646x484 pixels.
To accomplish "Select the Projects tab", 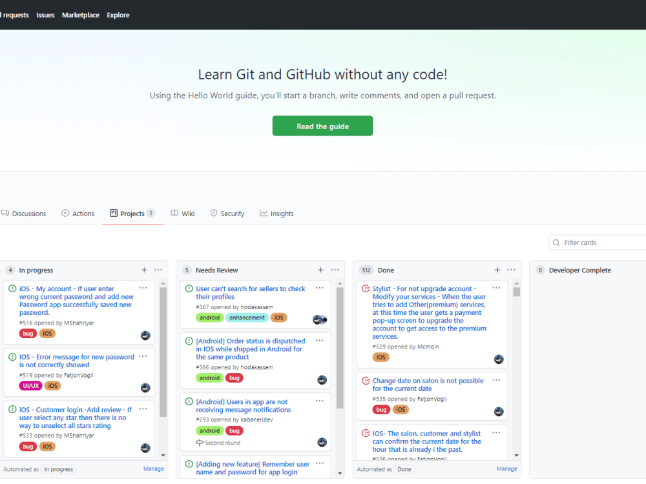I will click(x=132, y=214).
